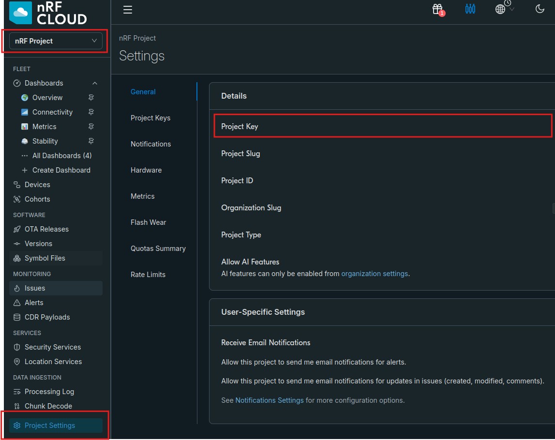Click the nRF Cloud logo icon
The image size is (555, 440).
coord(20,13)
